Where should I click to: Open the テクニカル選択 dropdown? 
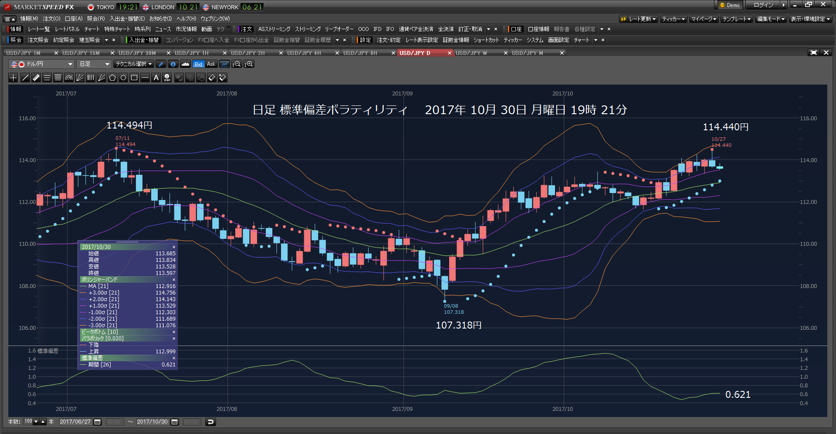[x=134, y=64]
